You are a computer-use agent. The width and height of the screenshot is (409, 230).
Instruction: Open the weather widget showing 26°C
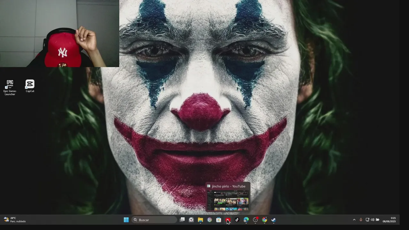[x=15, y=220]
